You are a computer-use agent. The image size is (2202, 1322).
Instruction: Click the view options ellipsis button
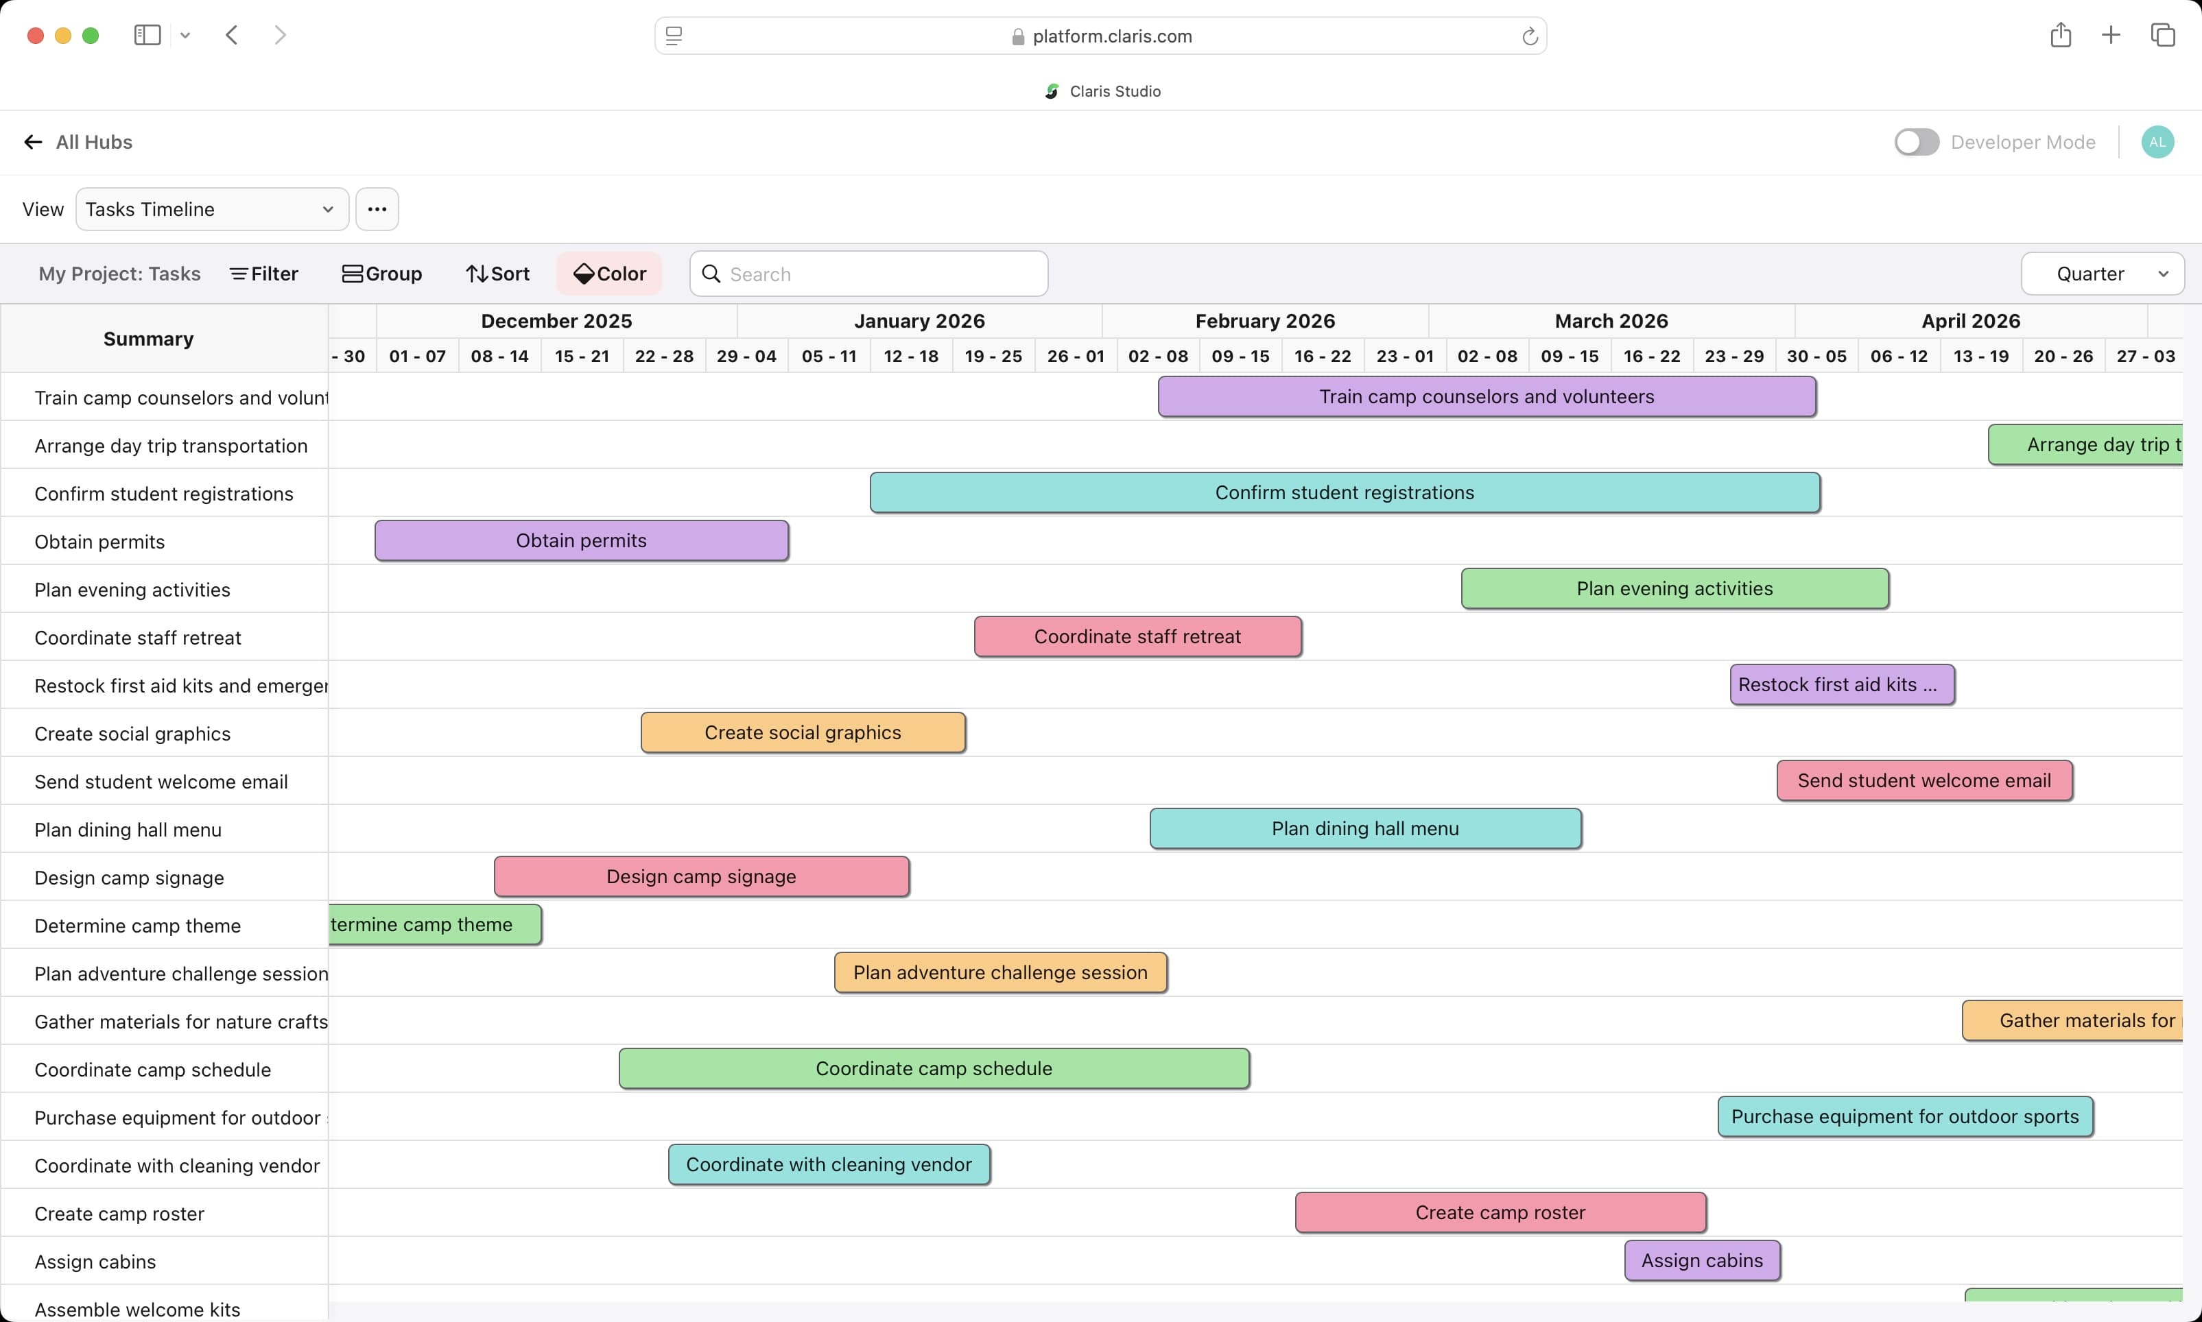pyautogui.click(x=377, y=209)
